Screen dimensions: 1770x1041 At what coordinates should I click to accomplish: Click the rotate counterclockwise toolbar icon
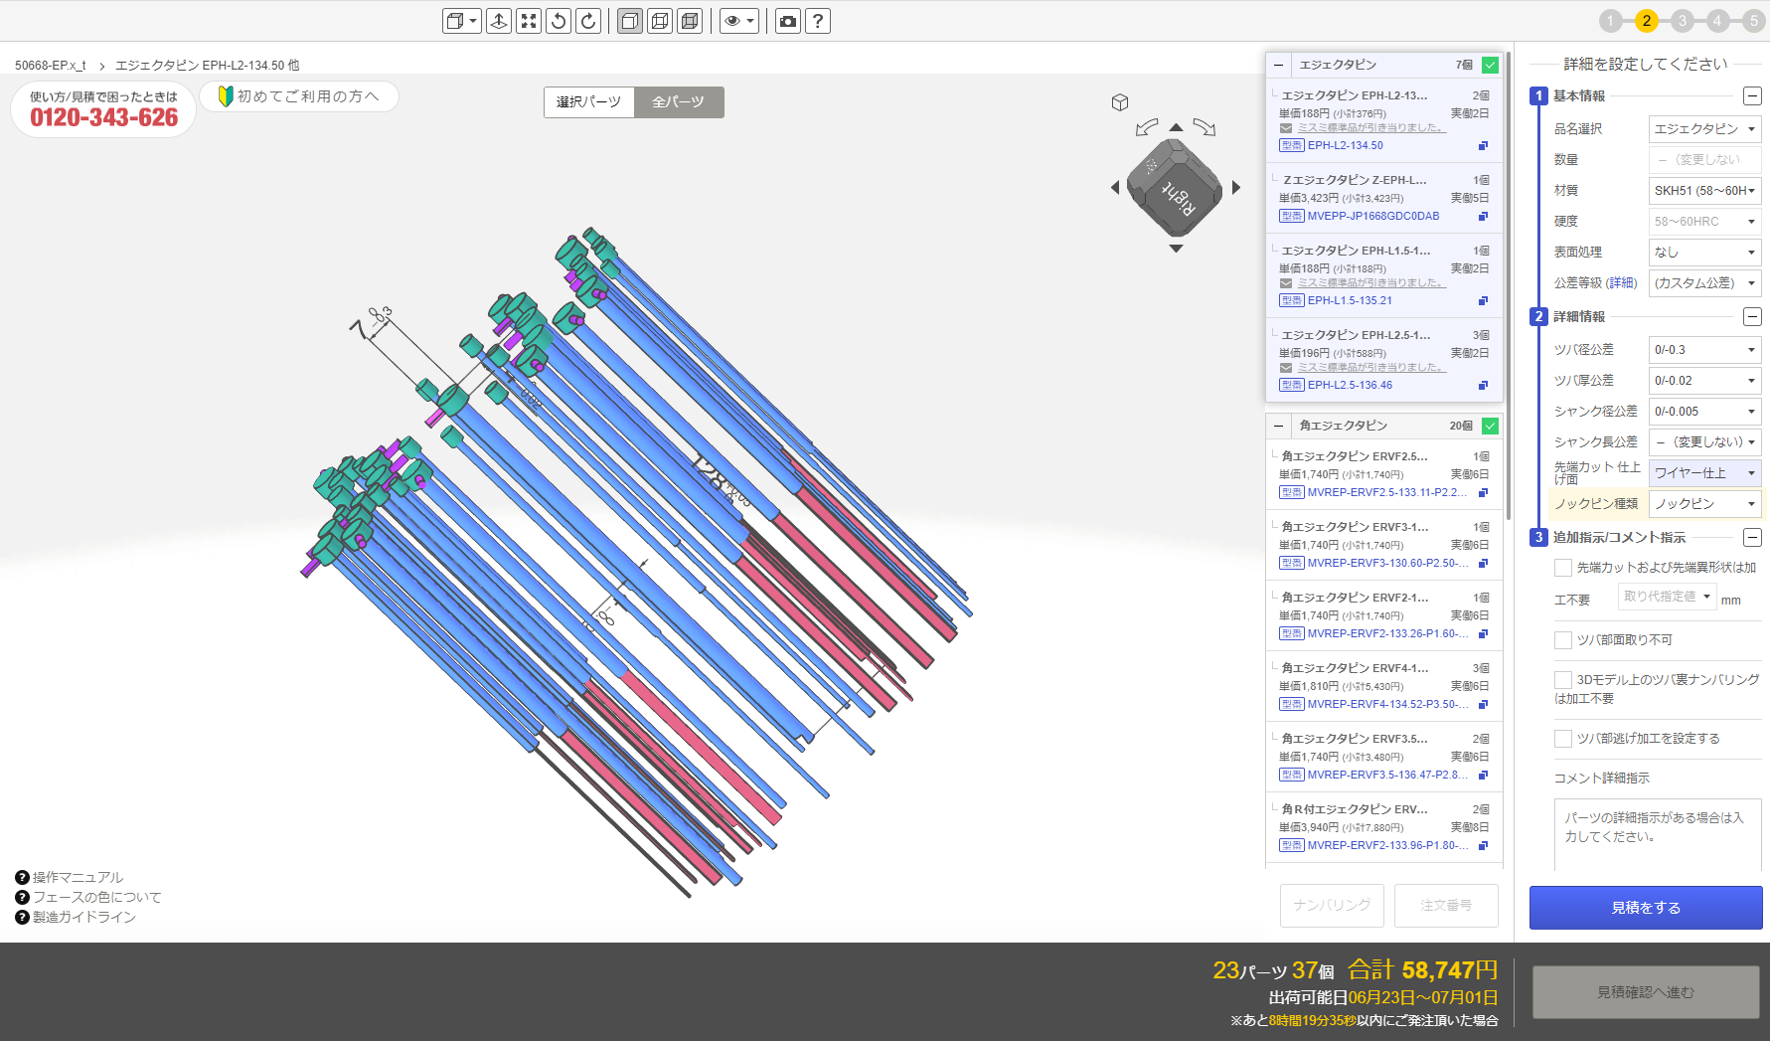(559, 21)
